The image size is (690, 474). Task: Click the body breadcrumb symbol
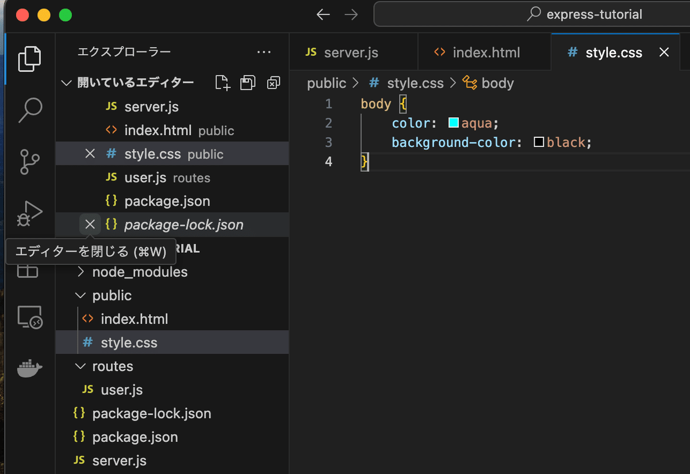tap(488, 83)
